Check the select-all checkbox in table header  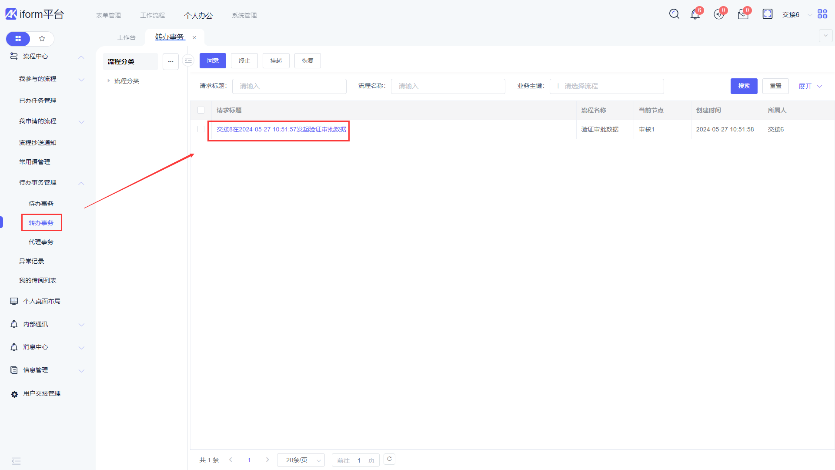201,110
